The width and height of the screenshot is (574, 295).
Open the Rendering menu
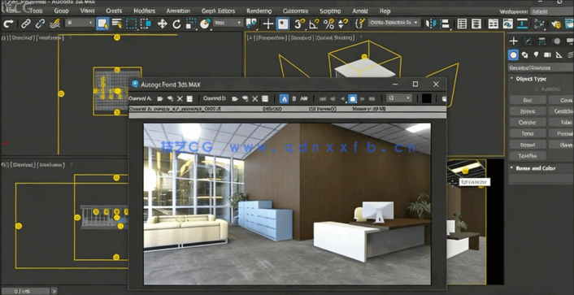click(259, 11)
